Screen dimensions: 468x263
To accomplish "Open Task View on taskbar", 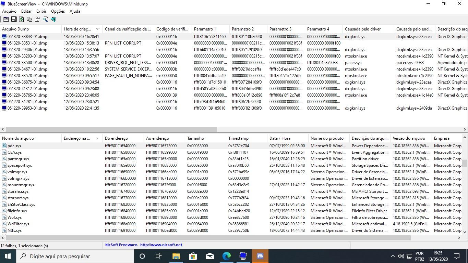I will [159, 256].
